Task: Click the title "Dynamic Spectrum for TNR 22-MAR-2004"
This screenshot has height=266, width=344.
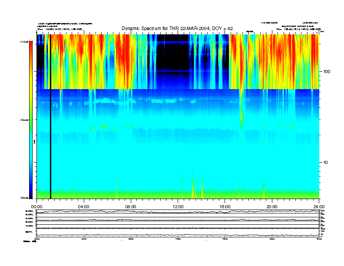Action: [x=177, y=28]
